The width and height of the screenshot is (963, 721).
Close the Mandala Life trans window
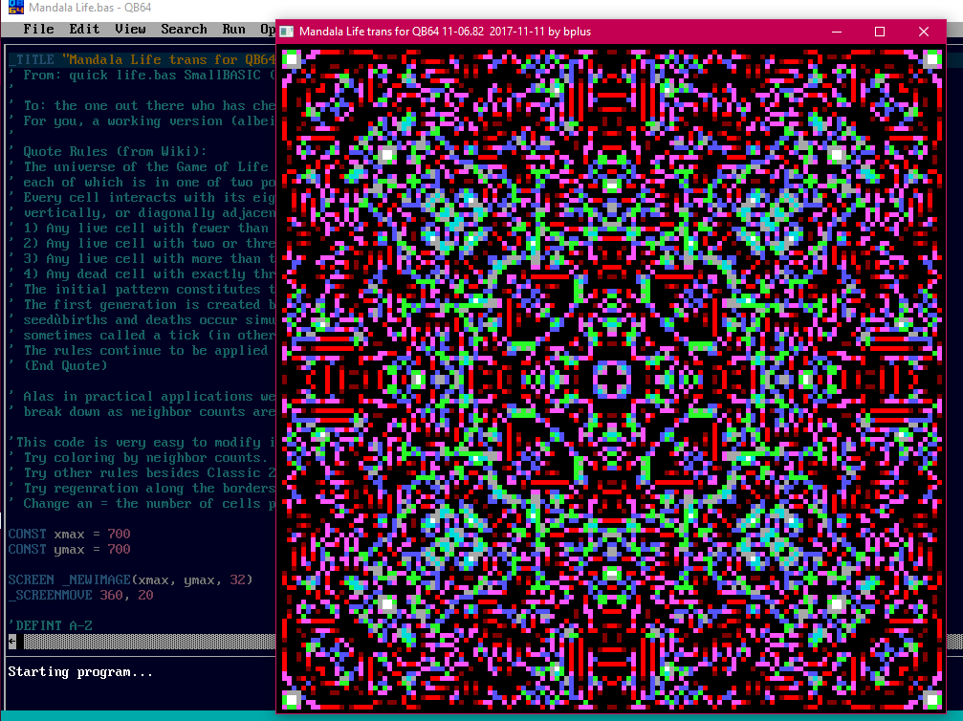pos(924,32)
